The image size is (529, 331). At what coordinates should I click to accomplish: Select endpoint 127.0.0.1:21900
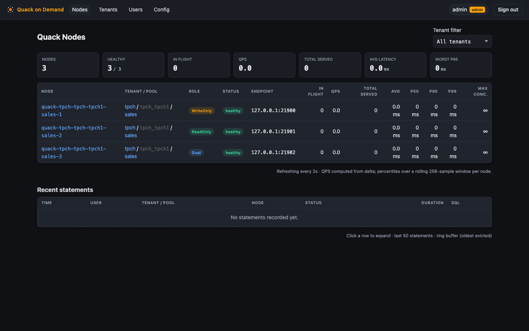(x=273, y=110)
